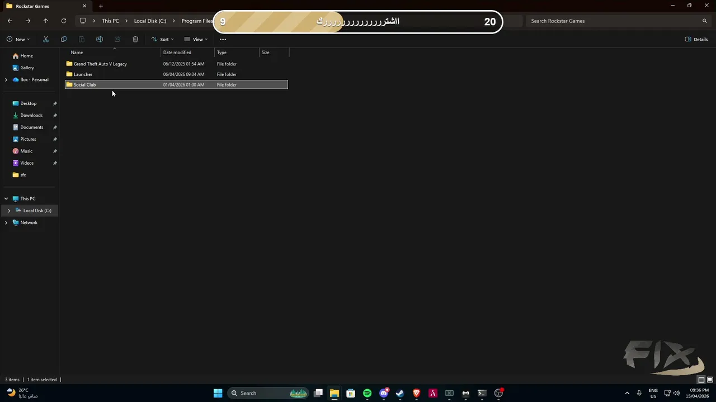Switch to large thumbnails view in status bar
Screen dimensions: 716x402
click(x=709, y=380)
